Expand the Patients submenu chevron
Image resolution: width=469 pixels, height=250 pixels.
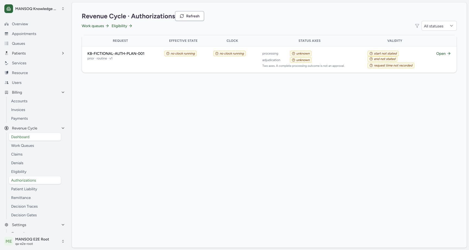point(63,53)
